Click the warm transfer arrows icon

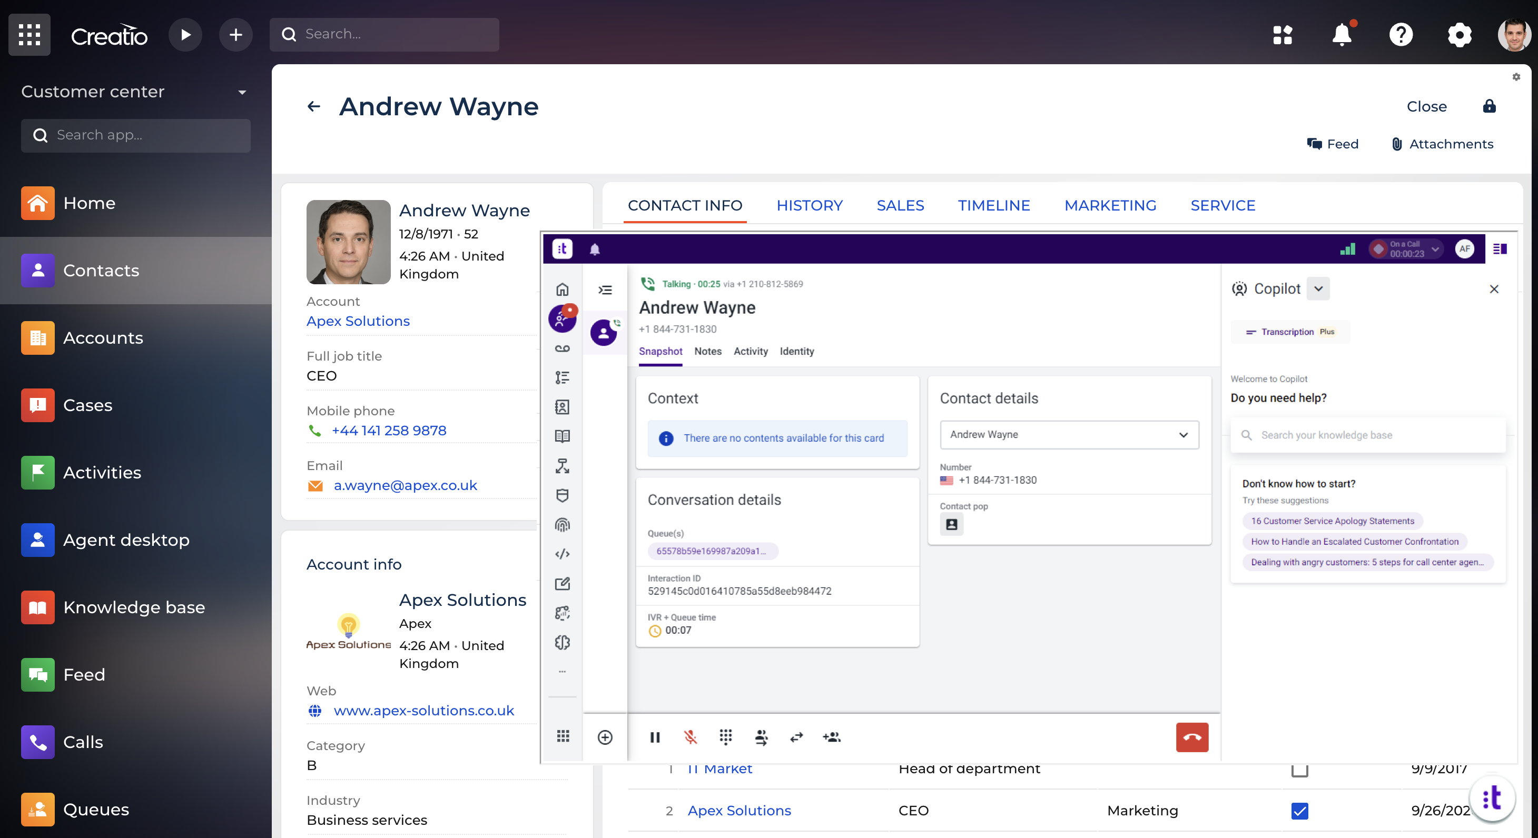coord(796,737)
